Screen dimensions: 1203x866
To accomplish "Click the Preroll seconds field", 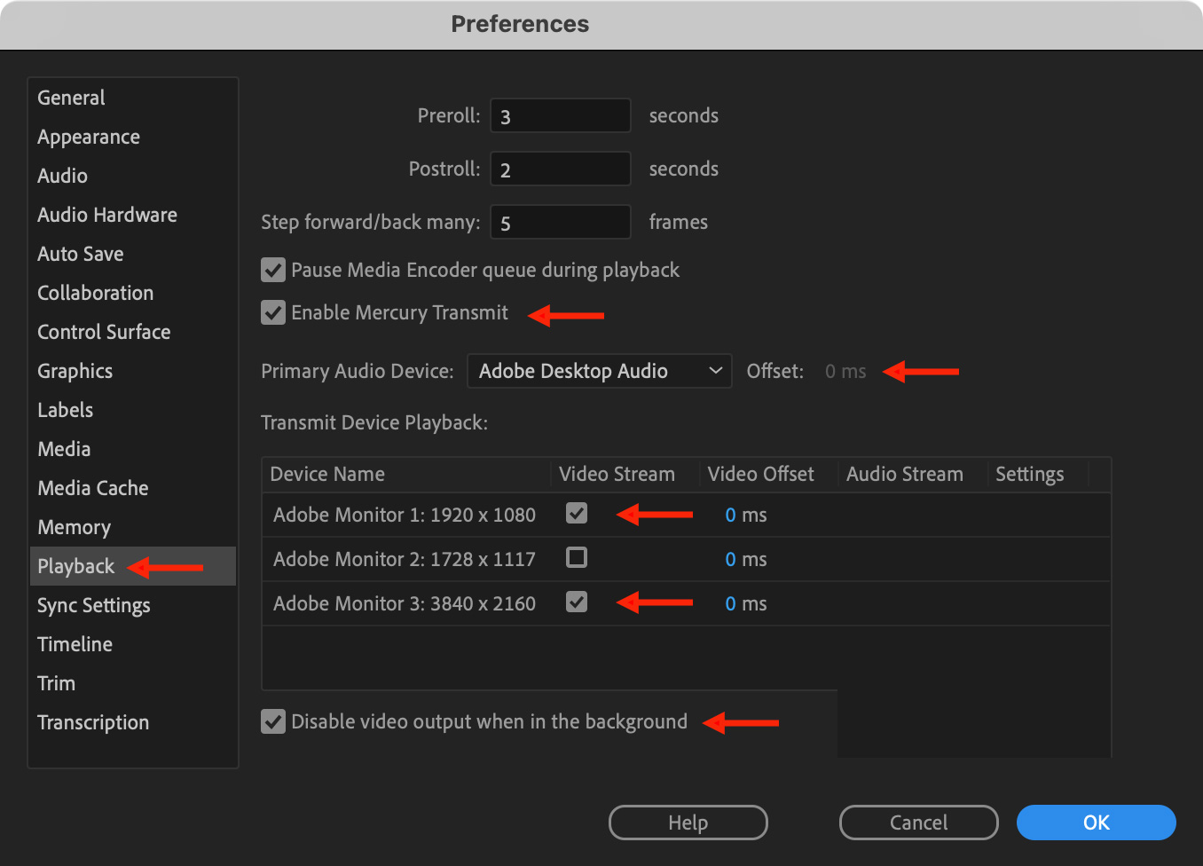I will pyautogui.click(x=561, y=116).
